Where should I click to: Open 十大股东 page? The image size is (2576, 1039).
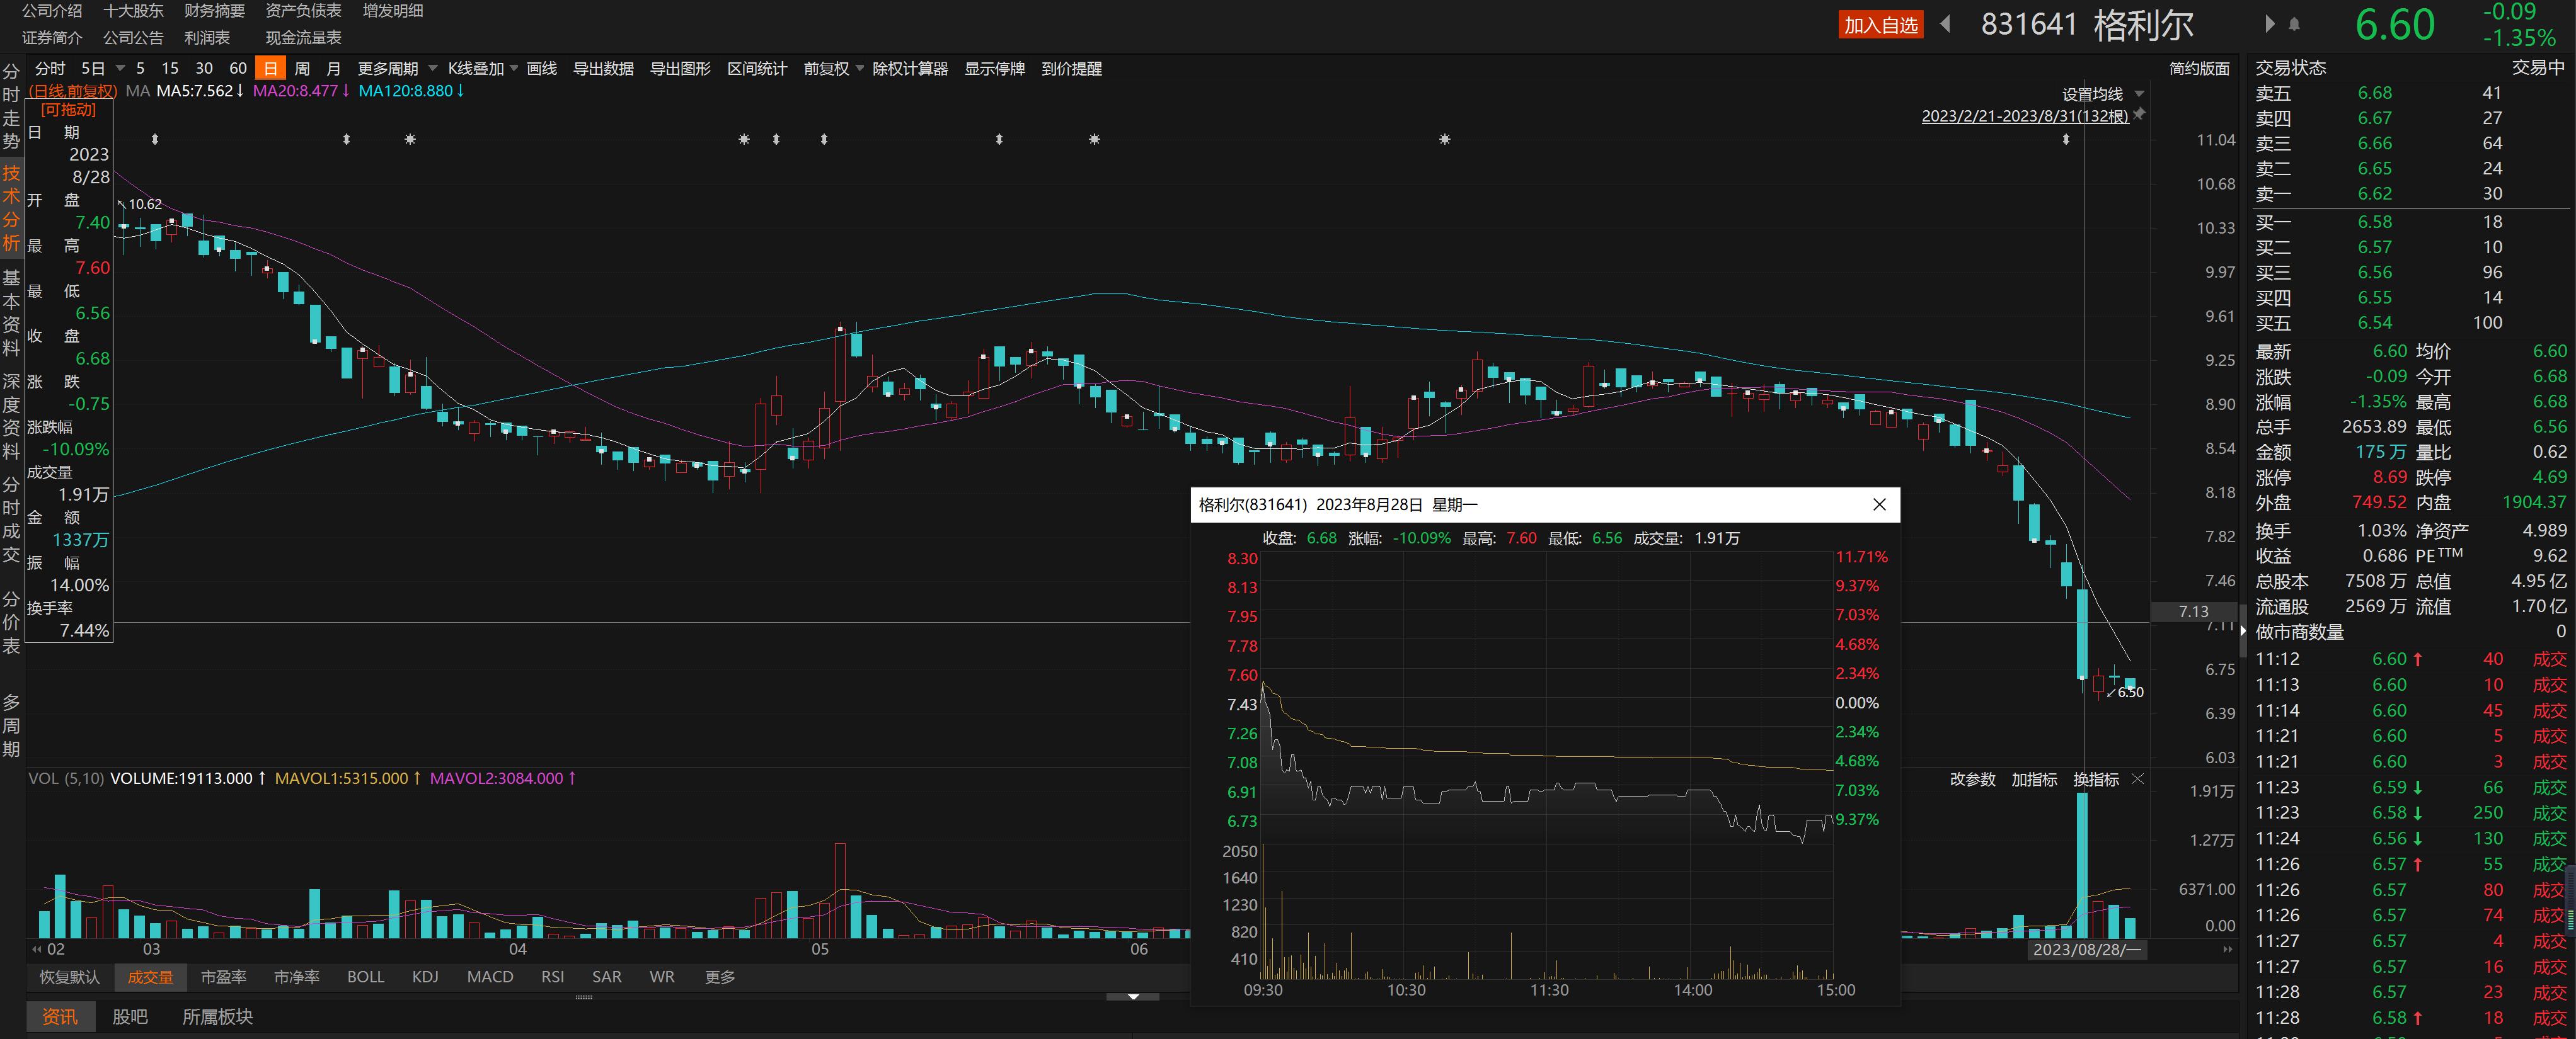pyautogui.click(x=133, y=10)
